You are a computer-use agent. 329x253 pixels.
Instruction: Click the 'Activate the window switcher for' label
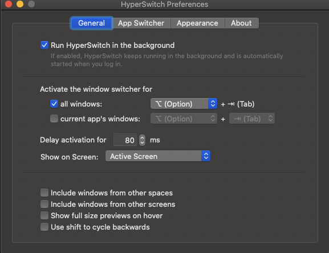coord(96,89)
